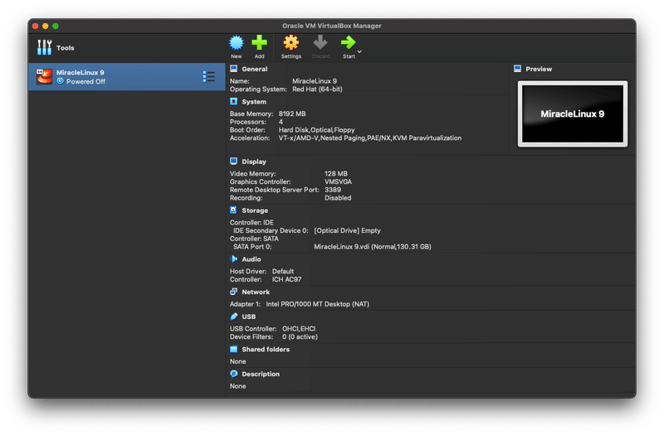Image resolution: width=664 pixels, height=435 pixels.
Task: Click the VMSVGA graphics controller value
Action: coord(338,181)
